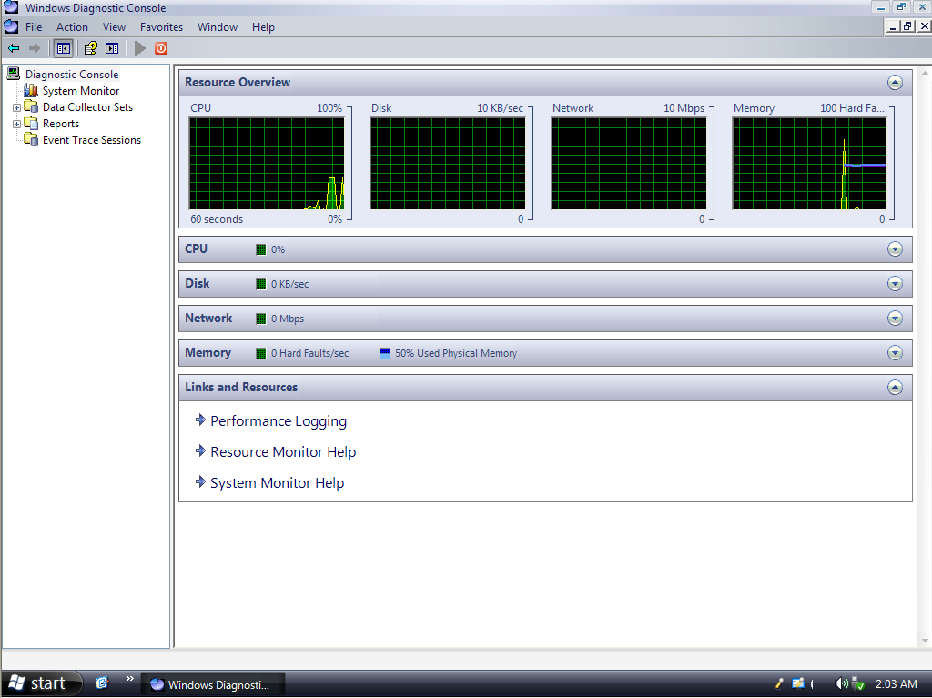Click the volume speaker tray icon
932x698 pixels.
(840, 683)
